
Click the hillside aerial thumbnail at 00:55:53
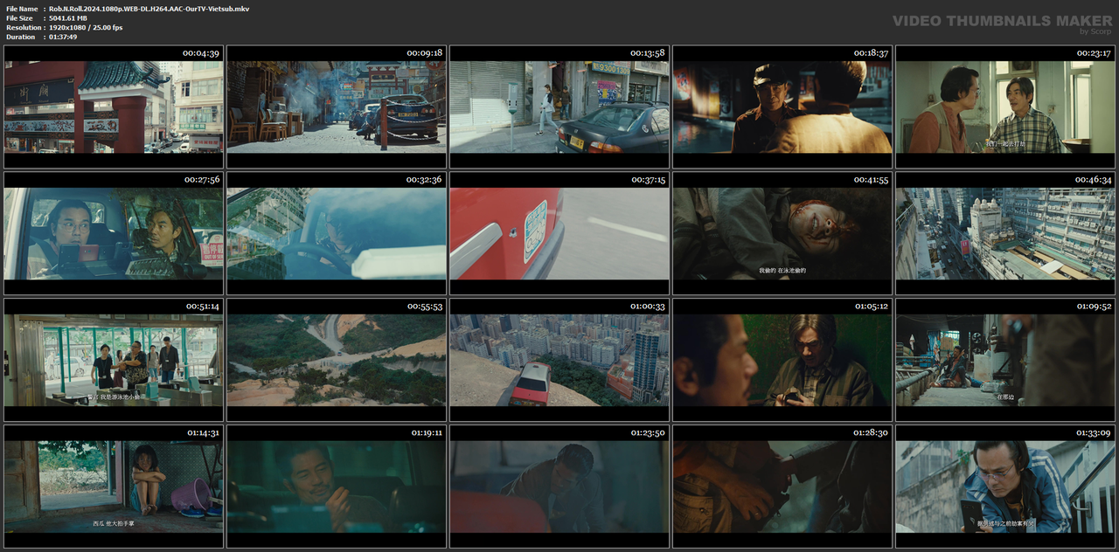click(x=337, y=360)
